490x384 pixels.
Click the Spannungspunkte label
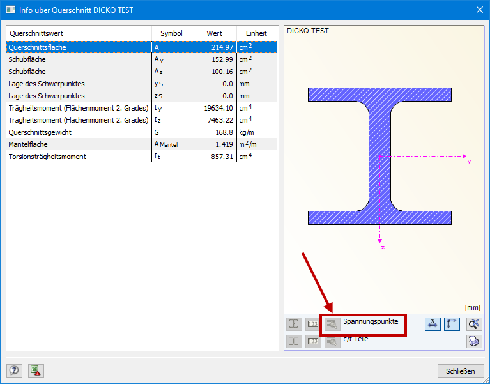tap(371, 321)
